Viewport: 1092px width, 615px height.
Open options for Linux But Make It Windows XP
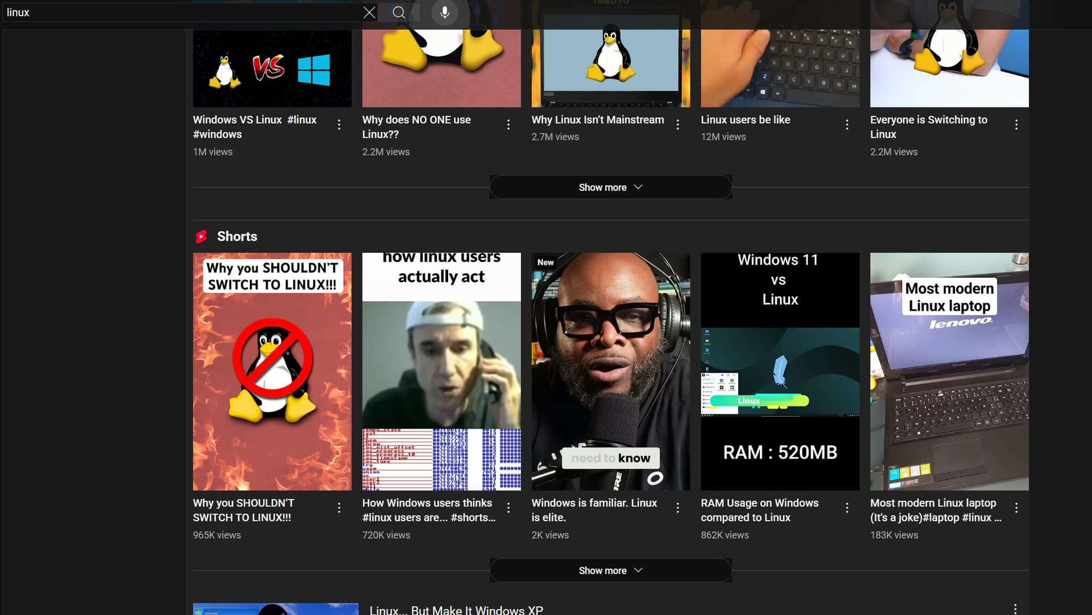coord(1015,609)
